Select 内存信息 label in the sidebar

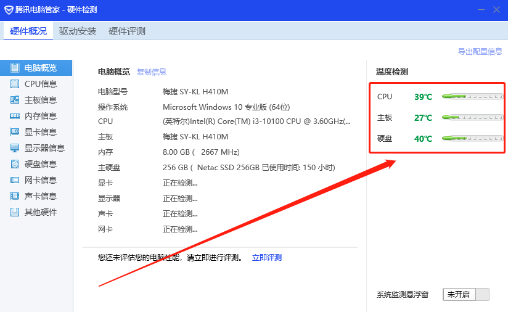(x=41, y=116)
